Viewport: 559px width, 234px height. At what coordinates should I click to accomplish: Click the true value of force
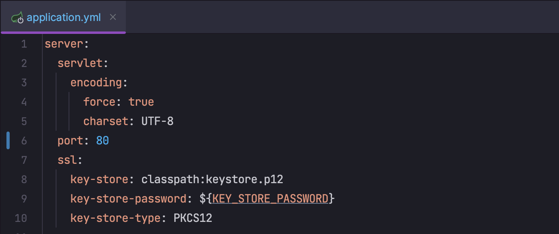click(141, 102)
